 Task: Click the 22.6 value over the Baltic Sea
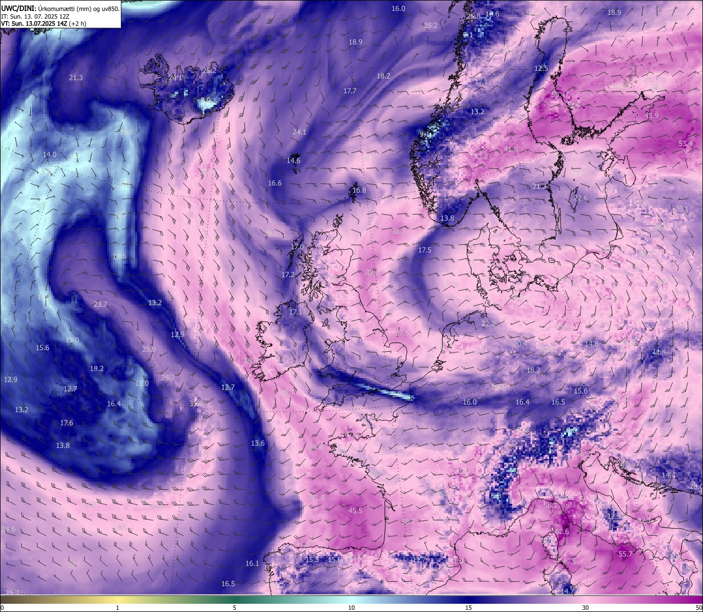click(581, 198)
